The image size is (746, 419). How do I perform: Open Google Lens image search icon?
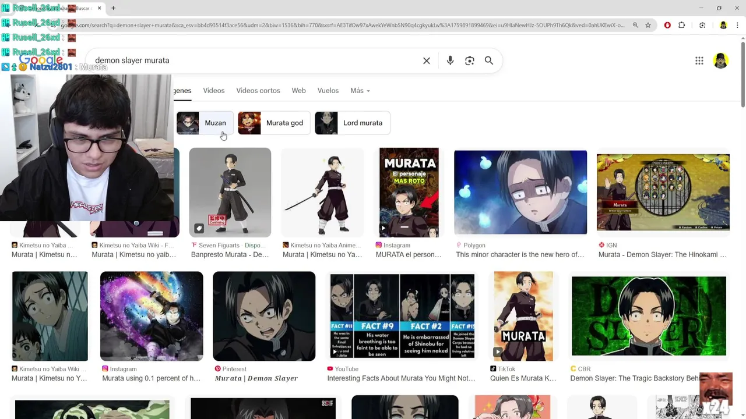click(470, 61)
